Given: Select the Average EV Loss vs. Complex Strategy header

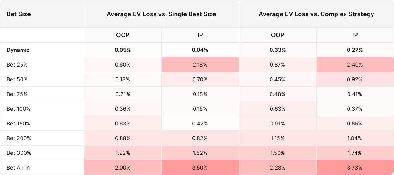Looking at the screenshot, I should pyautogui.click(x=316, y=14).
